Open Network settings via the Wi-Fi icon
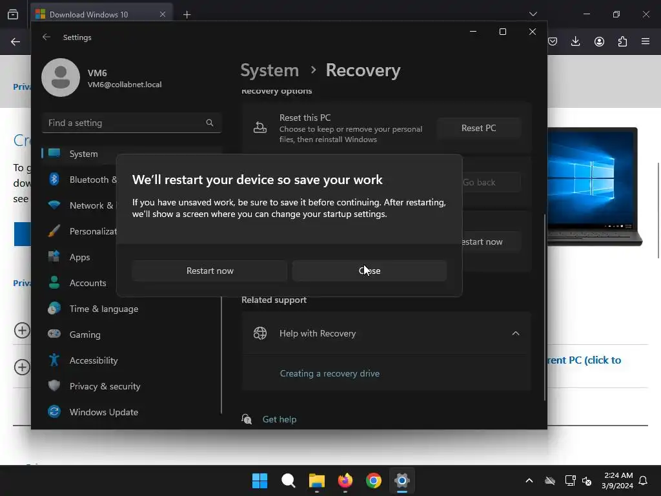 click(x=54, y=205)
